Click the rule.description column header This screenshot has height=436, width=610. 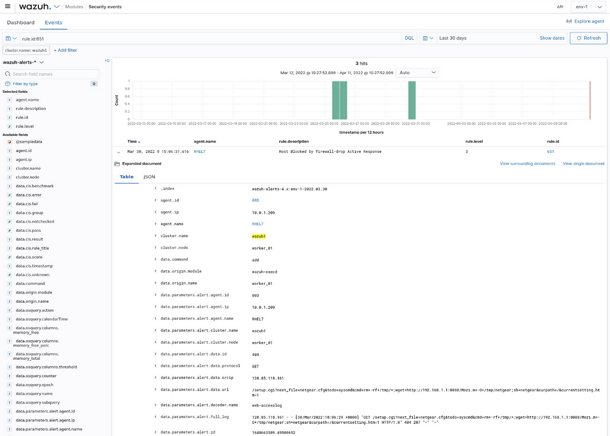pos(294,142)
